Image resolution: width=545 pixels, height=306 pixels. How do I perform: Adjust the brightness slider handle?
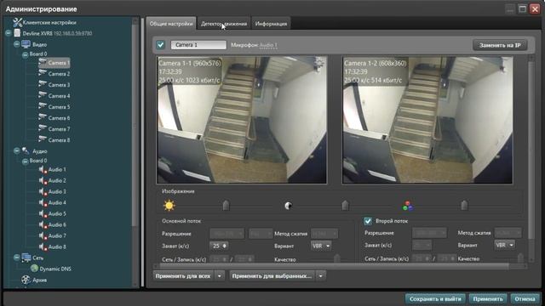pyautogui.click(x=226, y=206)
